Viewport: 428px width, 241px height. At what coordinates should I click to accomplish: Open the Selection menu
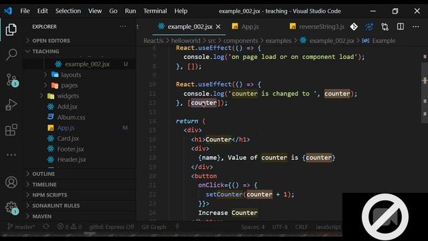click(x=68, y=11)
